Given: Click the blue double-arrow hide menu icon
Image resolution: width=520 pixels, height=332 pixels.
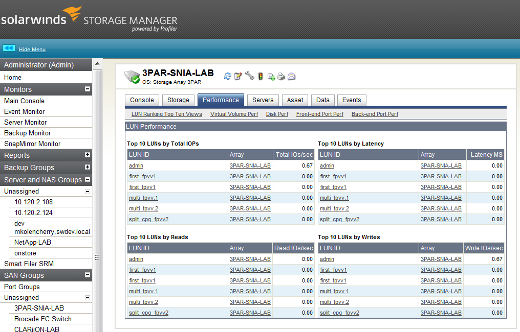Looking at the screenshot, I should click(9, 49).
